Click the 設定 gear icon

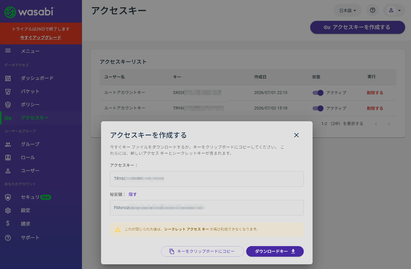click(8, 210)
